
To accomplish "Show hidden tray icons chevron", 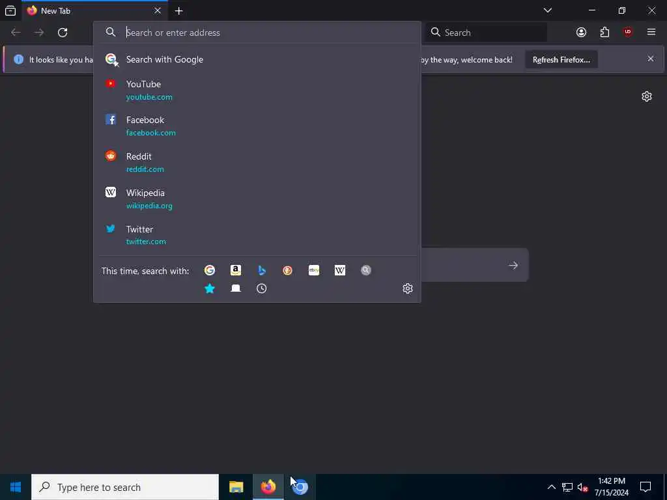I will coord(551,487).
